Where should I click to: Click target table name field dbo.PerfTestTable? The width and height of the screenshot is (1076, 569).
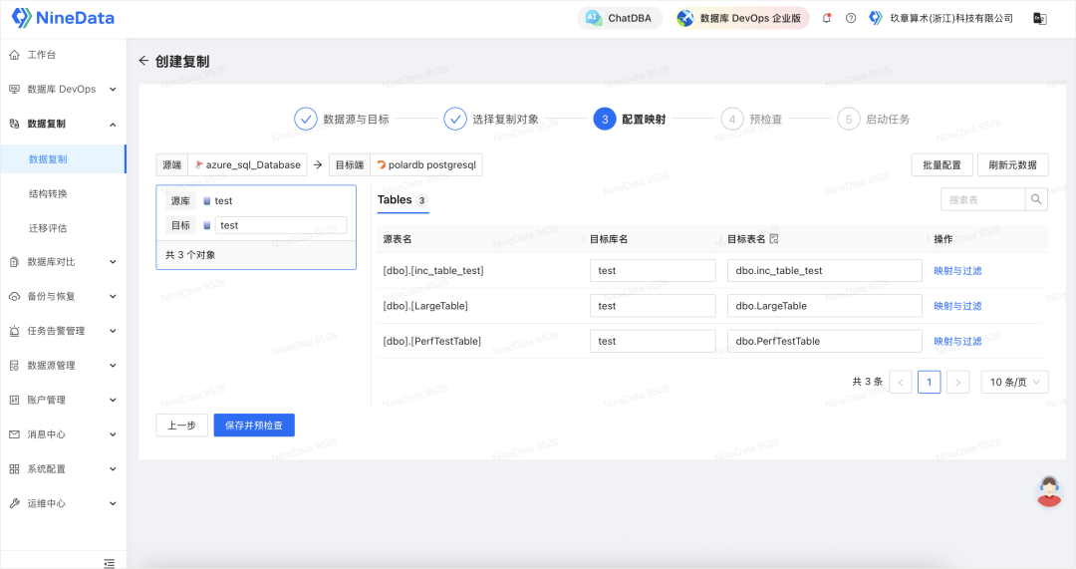point(824,341)
